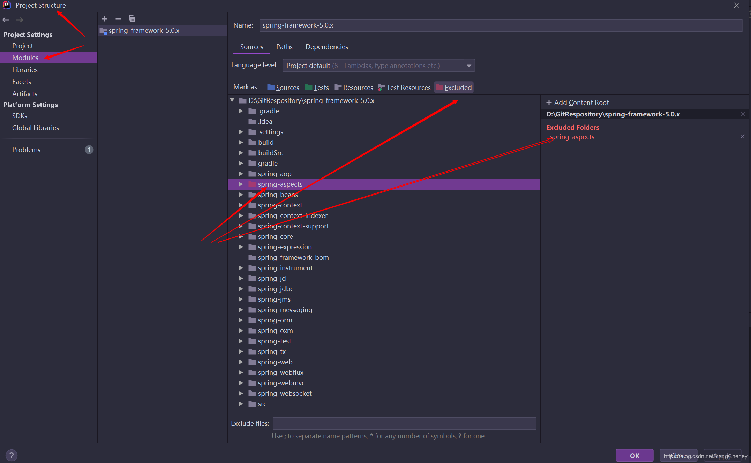Screen dimensions: 751x463
Task: Click the navigate back arrow icon
Action: (6, 19)
